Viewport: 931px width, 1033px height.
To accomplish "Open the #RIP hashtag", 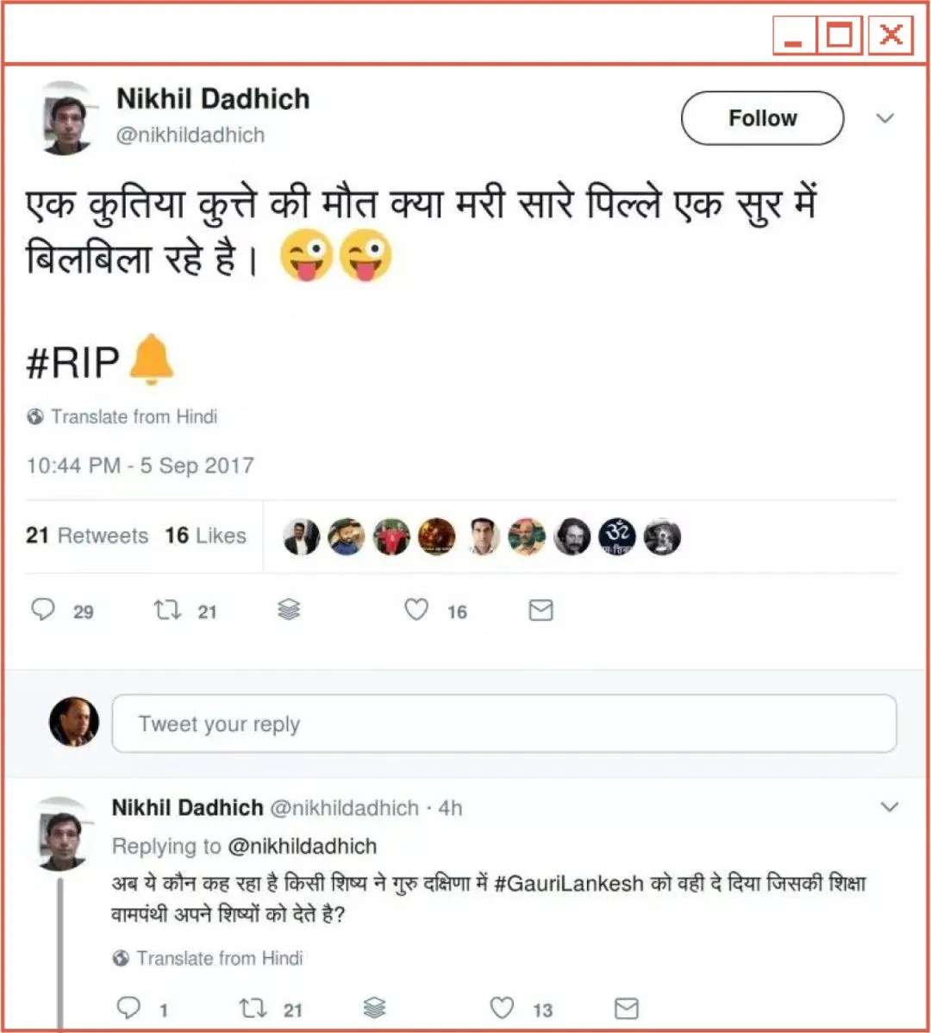I will tap(72, 362).
